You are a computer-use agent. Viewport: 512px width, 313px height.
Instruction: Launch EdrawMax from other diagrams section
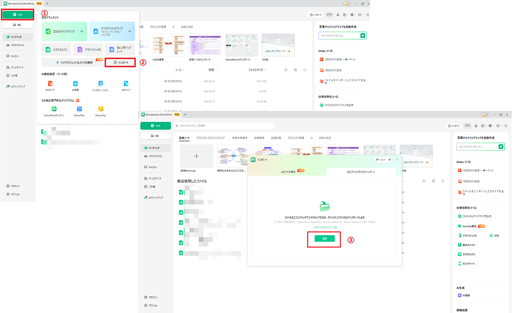point(79,109)
